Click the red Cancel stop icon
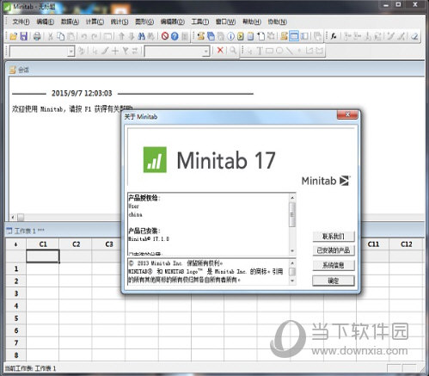Image resolution: width=429 pixels, height=376 pixels. coord(165,36)
